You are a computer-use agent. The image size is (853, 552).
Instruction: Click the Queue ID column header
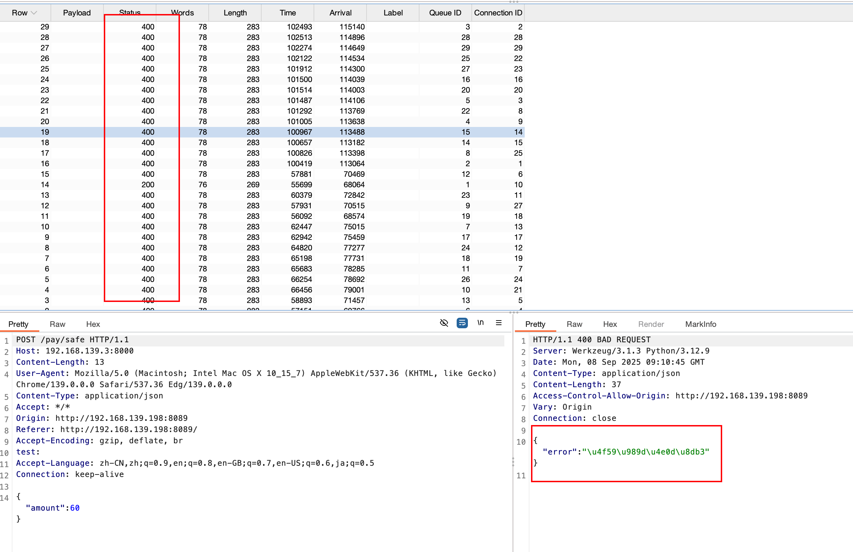445,13
